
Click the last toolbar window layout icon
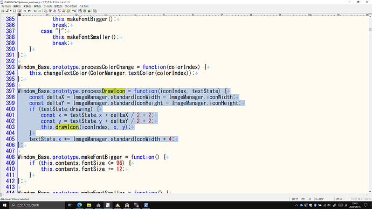click(95, 11)
